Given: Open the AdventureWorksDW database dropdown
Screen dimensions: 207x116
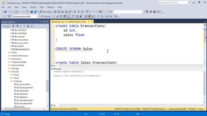Looking at the screenshot, I should point(37,16).
